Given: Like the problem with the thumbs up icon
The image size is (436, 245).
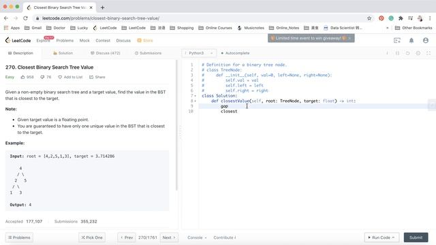Looking at the screenshot, I should (x=22, y=77).
